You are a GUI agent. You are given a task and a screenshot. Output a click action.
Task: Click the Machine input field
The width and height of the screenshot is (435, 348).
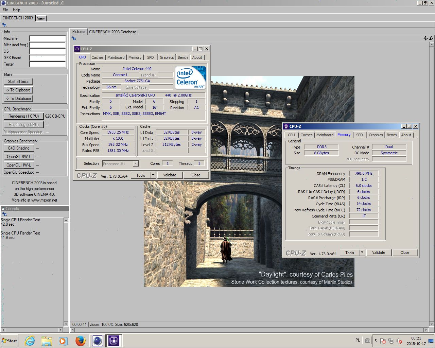tap(47, 38)
